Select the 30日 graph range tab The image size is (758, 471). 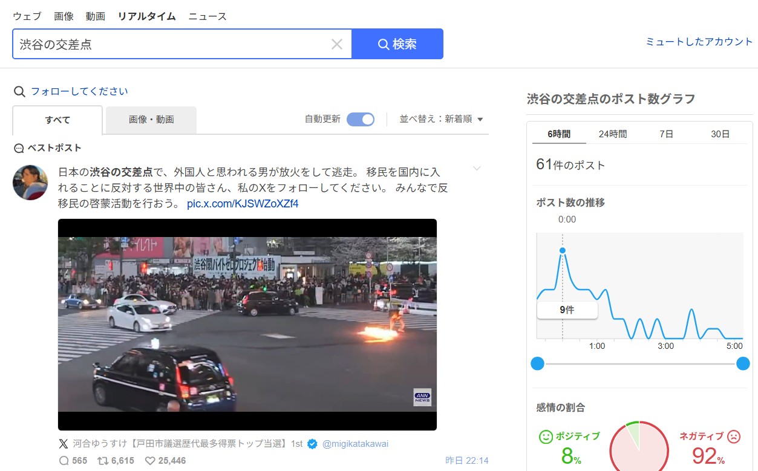coord(720,134)
